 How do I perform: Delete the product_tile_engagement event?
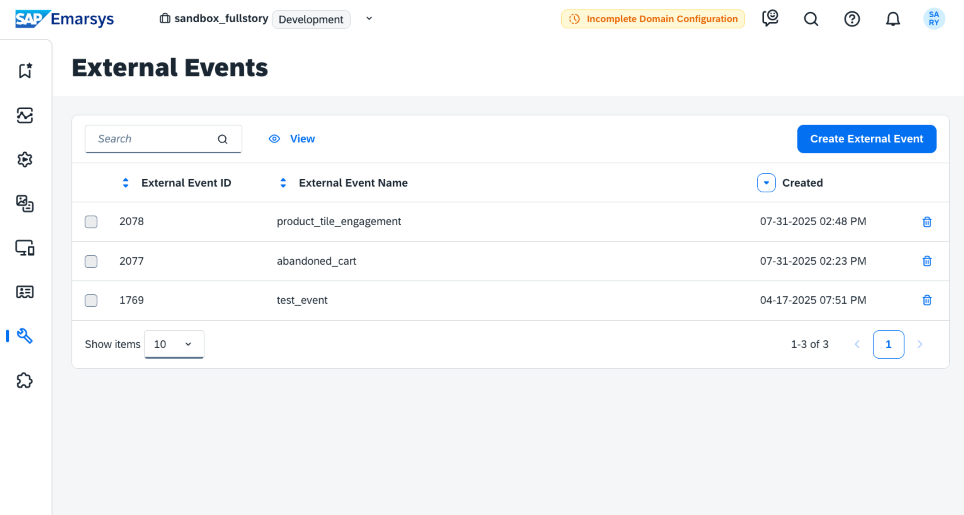point(927,222)
